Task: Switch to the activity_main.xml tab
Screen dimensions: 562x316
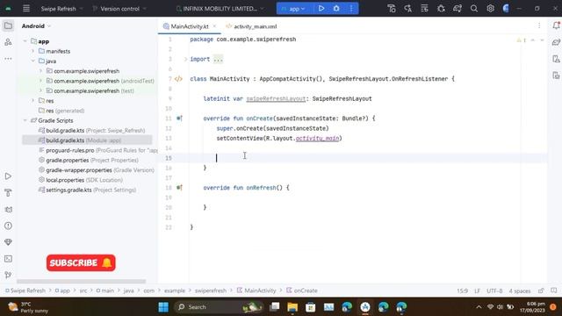Action: pos(252,26)
